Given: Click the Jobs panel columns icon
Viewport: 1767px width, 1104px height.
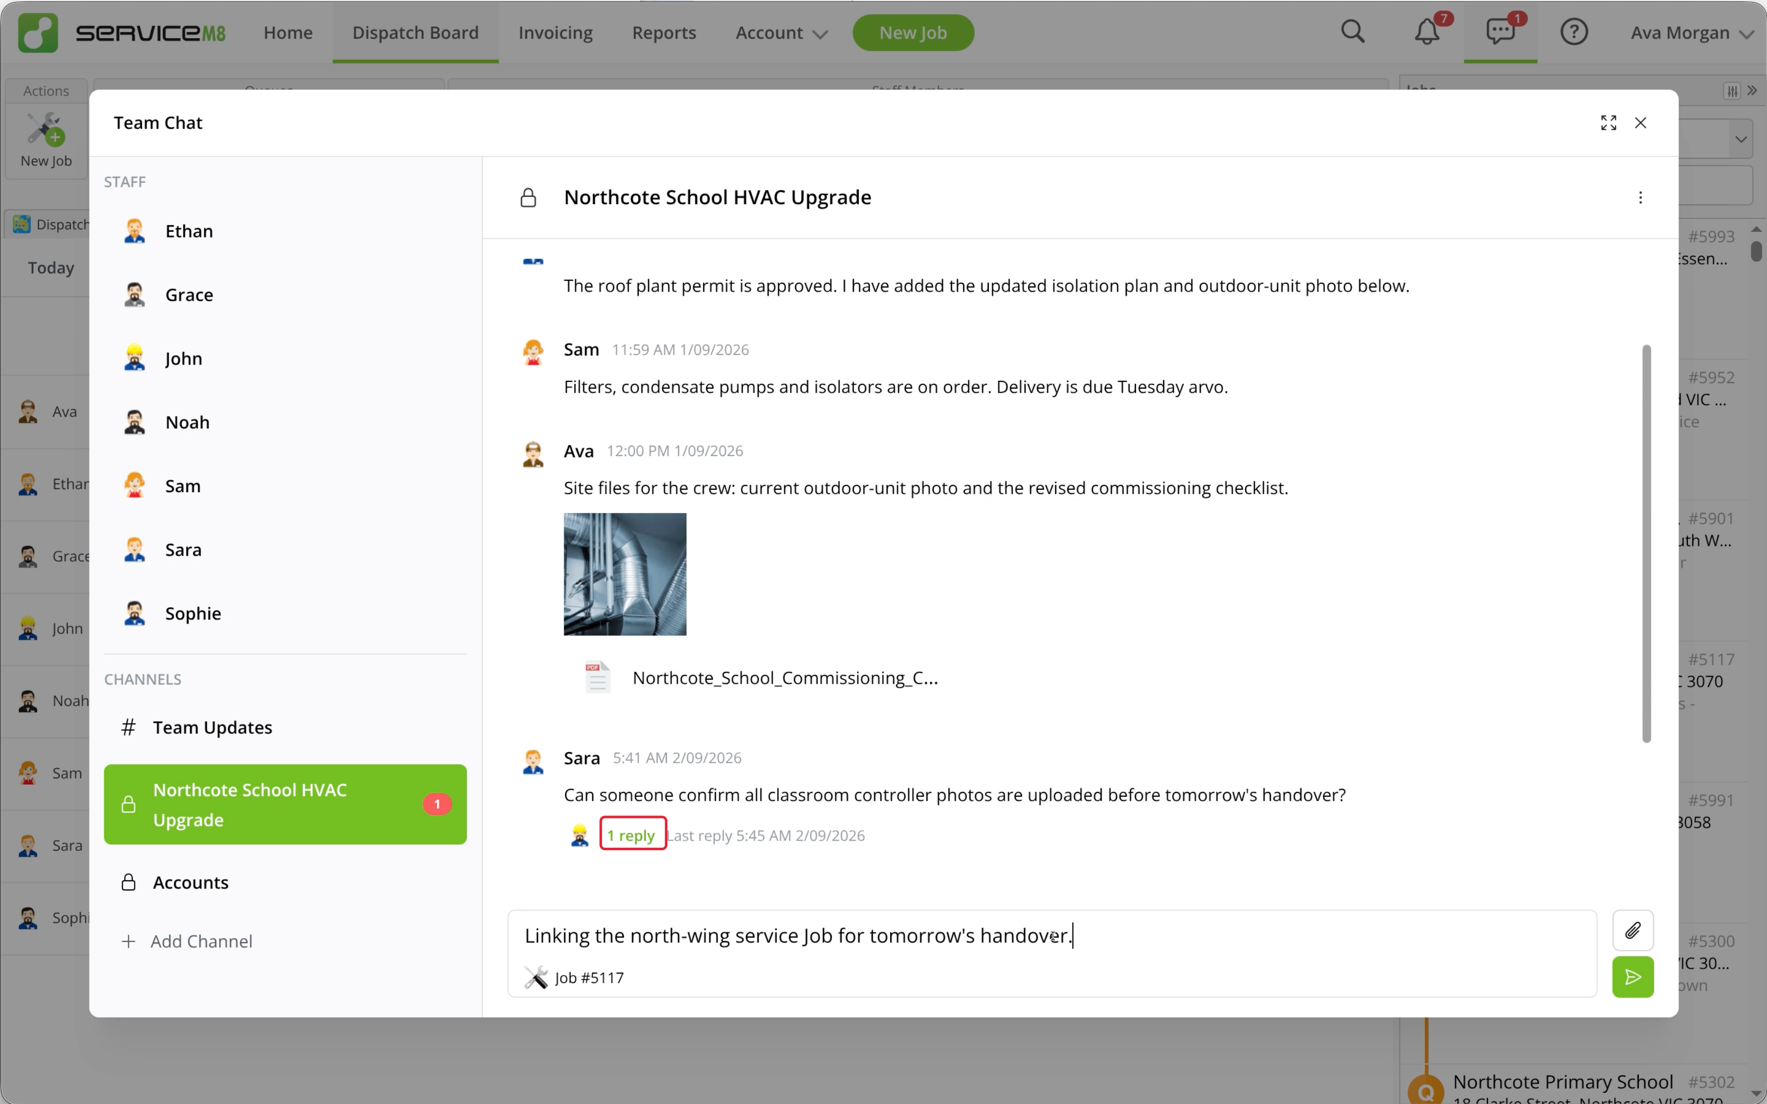Looking at the screenshot, I should pos(1732,90).
